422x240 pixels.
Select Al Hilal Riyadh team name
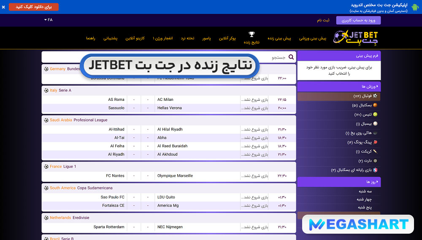coord(170,129)
